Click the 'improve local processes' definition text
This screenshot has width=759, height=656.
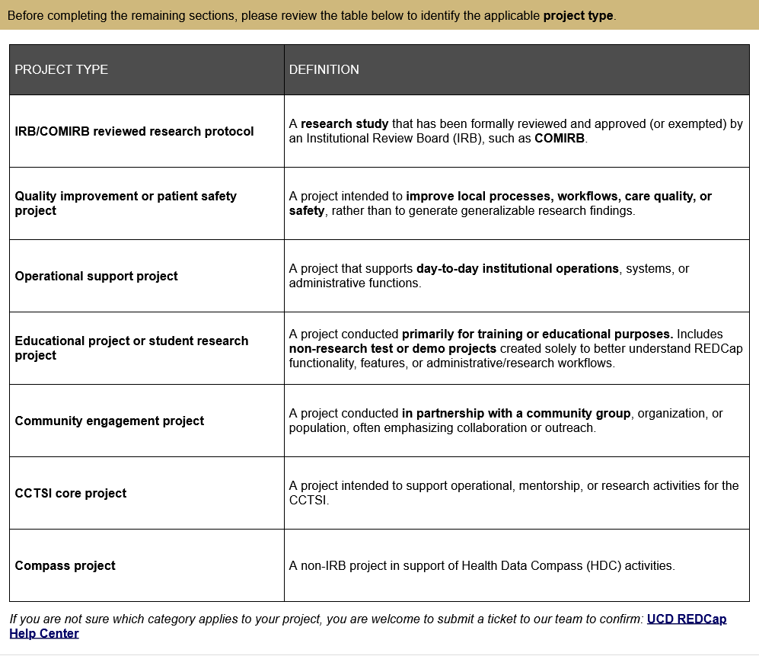(500, 203)
